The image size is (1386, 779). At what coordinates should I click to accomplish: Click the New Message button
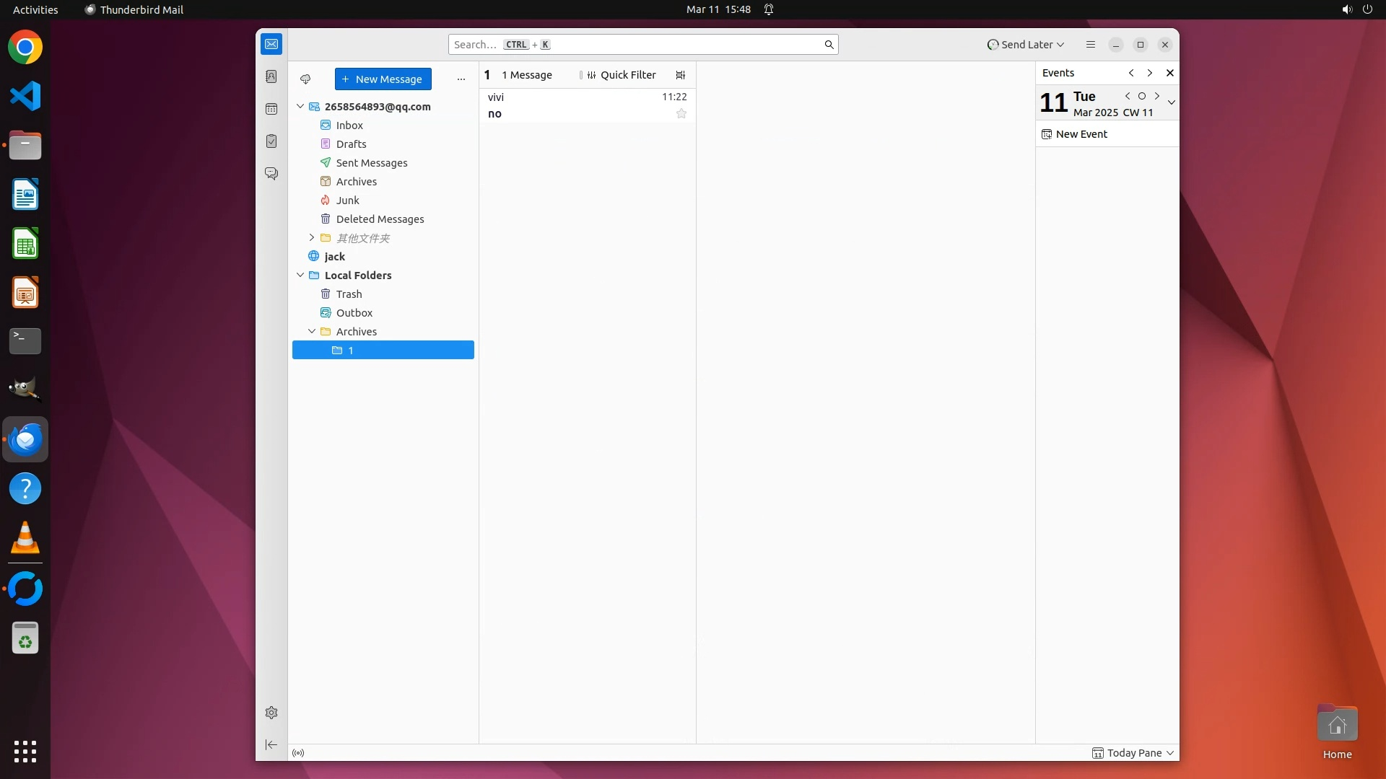[x=383, y=79]
